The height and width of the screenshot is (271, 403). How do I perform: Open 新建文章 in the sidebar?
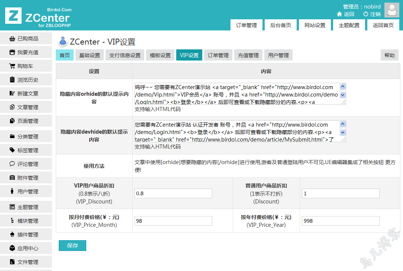point(26,94)
